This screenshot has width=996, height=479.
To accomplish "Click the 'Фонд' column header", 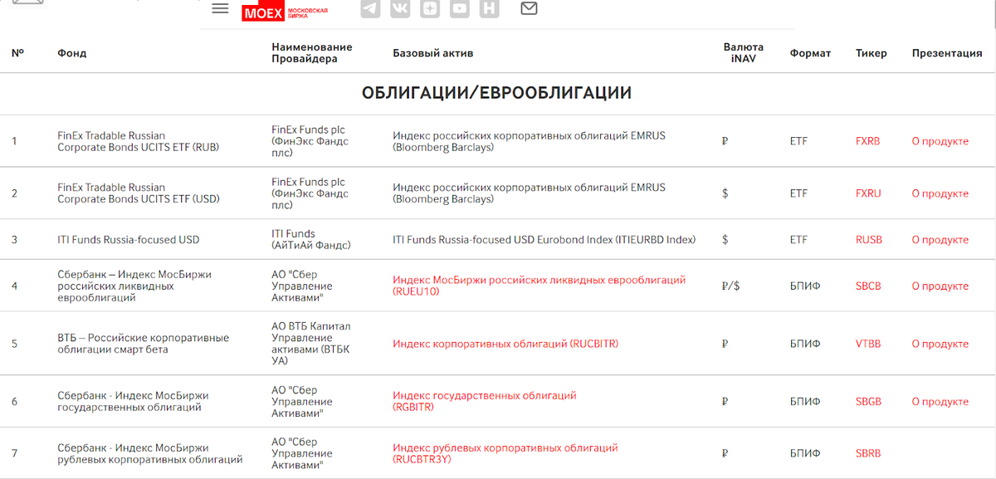I will click(x=72, y=53).
